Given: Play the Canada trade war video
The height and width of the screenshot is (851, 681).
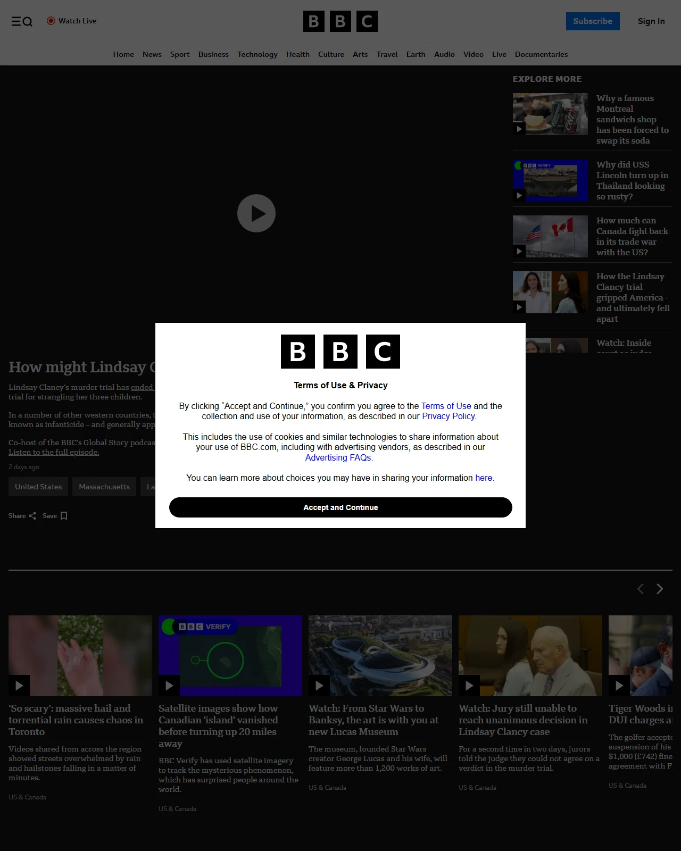Looking at the screenshot, I should (519, 251).
